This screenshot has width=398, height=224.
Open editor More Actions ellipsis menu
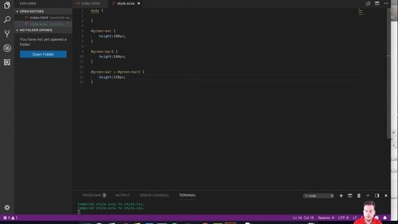pos(386,3)
